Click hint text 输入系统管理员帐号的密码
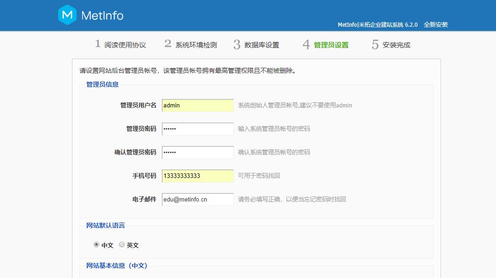The width and height of the screenshot is (496, 278). [274, 129]
